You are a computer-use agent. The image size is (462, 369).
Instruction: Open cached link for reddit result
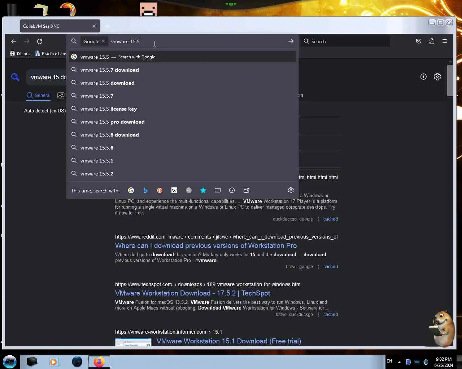tap(331, 267)
